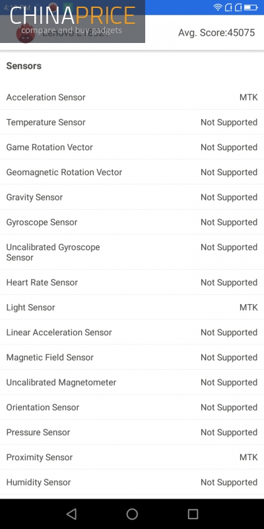264x529 pixels.
Task: Select the Proximity Sensor row
Action: 132,457
